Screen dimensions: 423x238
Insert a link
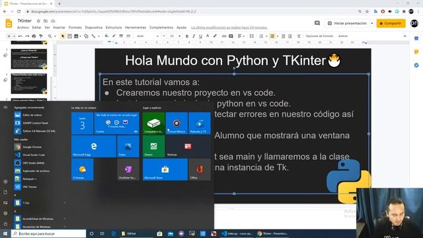click(224, 36)
